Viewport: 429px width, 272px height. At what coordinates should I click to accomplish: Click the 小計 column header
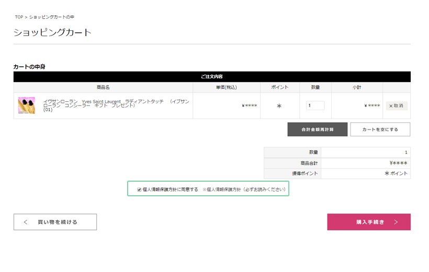tap(357, 87)
